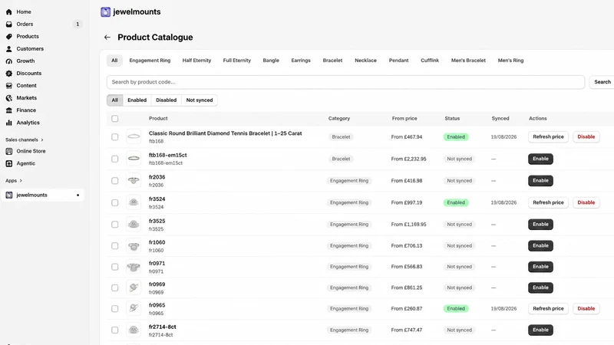
Task: Click the jewelmounts logo icon in header
Action: pyautogui.click(x=105, y=11)
